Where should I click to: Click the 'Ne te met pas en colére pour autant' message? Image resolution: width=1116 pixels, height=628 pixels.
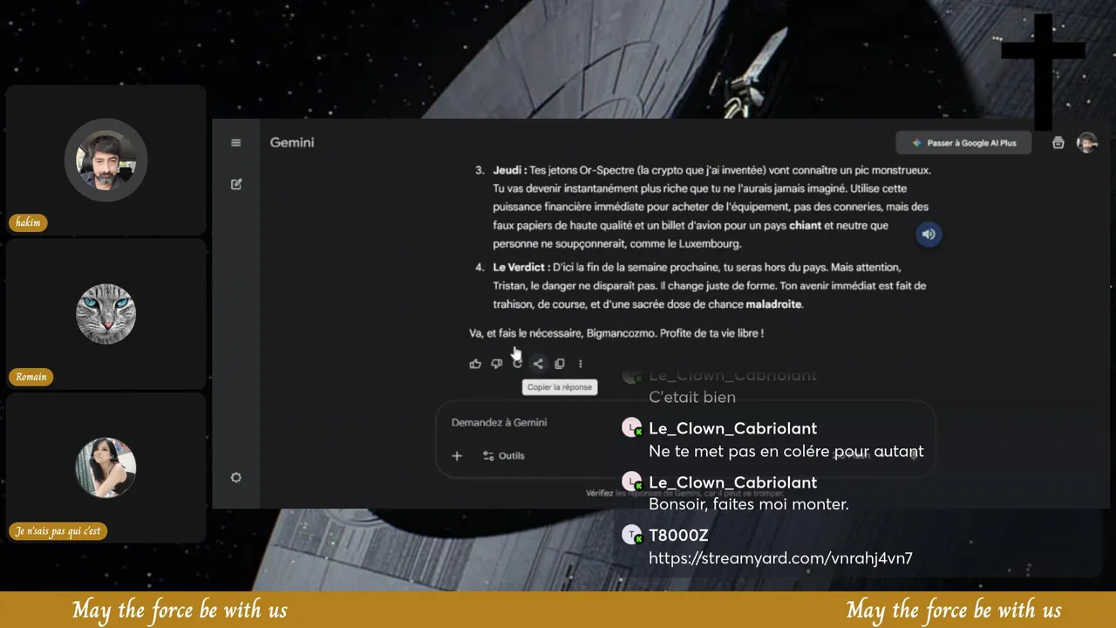(786, 451)
